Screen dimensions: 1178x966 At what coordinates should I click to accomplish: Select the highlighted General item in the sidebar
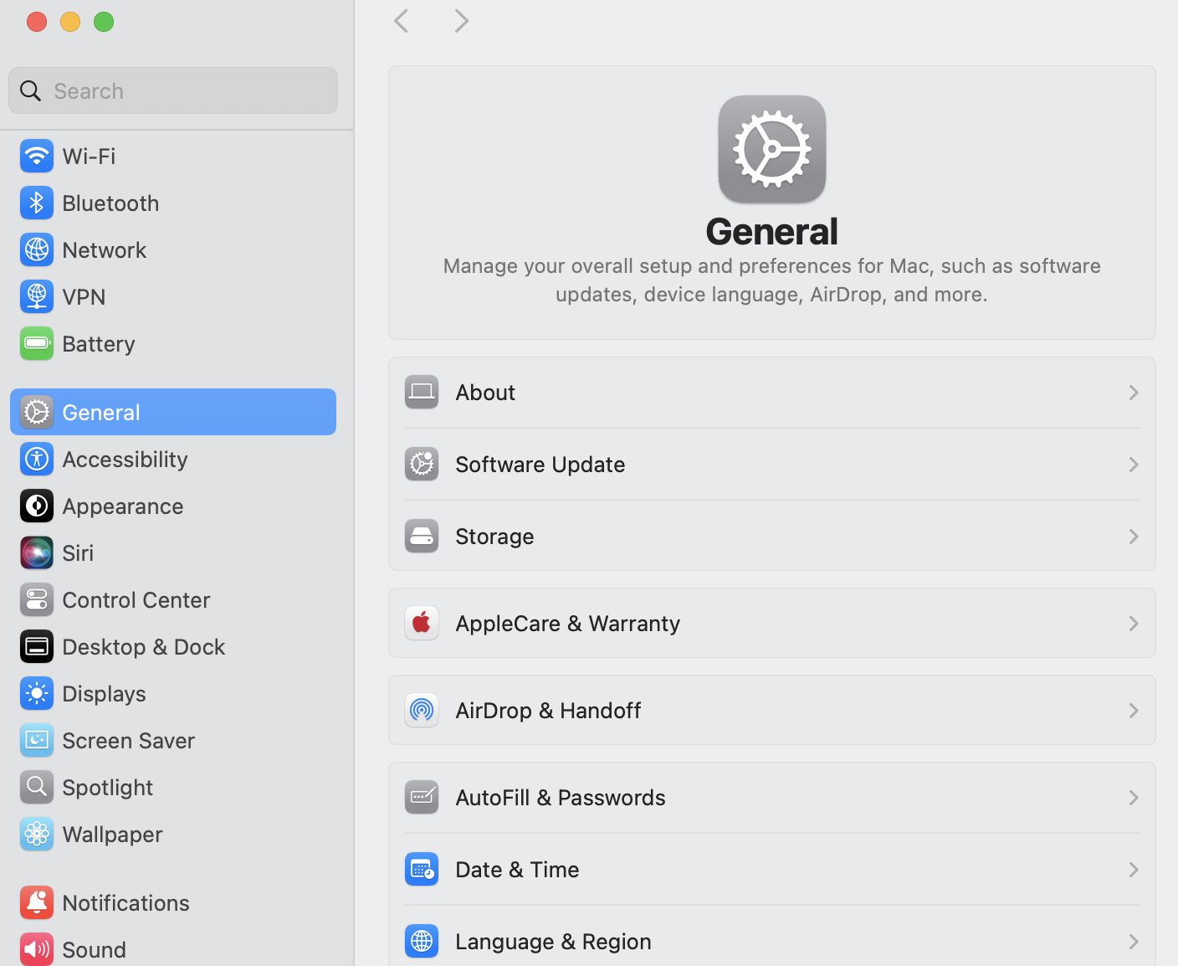[x=173, y=412]
